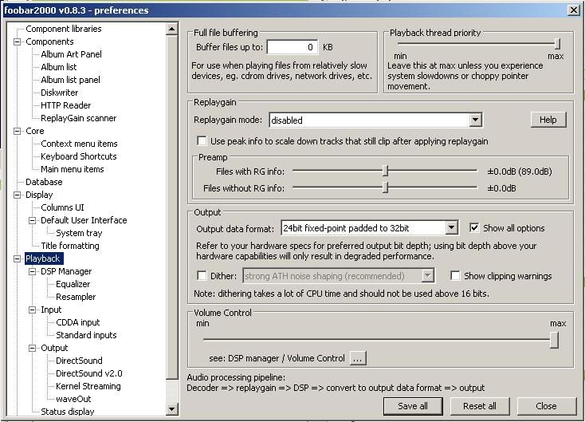
Task: Click the Close button at bottom
Action: (x=546, y=406)
